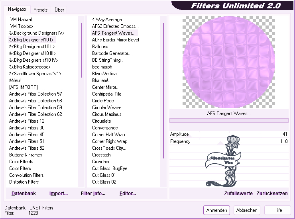Select &<BKg Designer sf10 II> category

(x=32, y=47)
